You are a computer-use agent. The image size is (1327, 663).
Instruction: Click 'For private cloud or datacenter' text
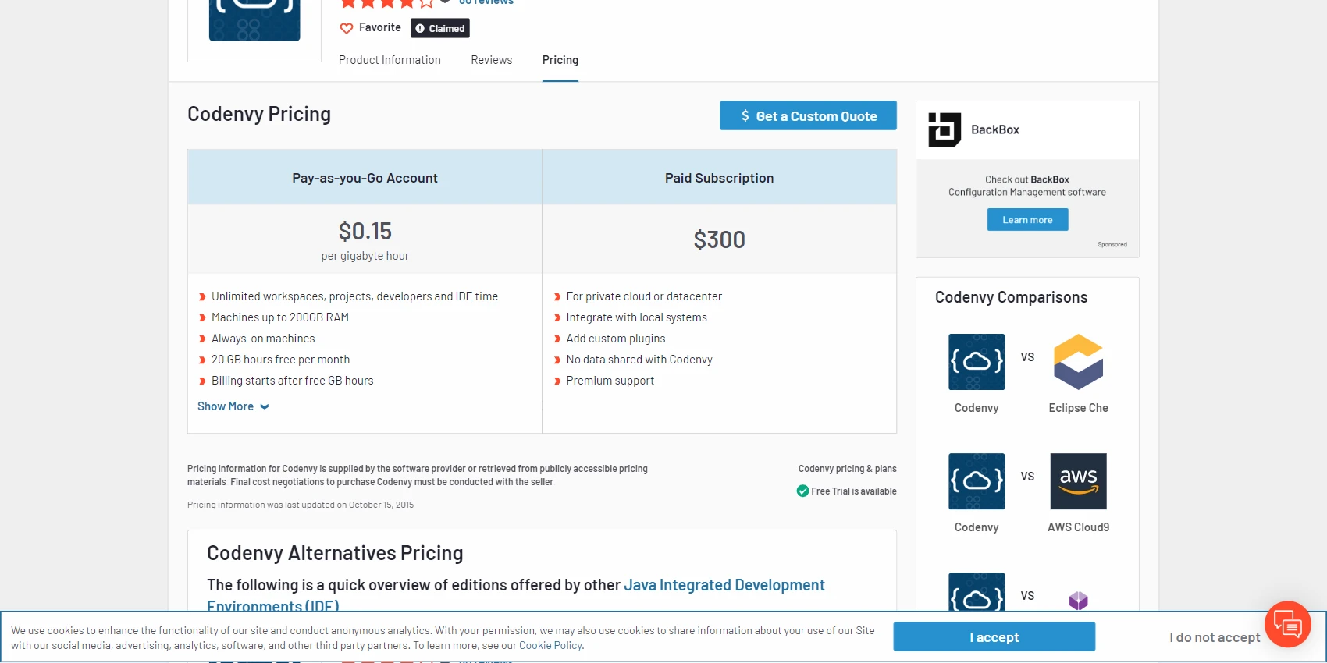click(644, 296)
